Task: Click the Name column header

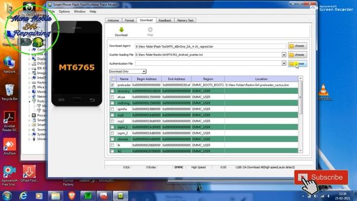Action: click(x=124, y=79)
